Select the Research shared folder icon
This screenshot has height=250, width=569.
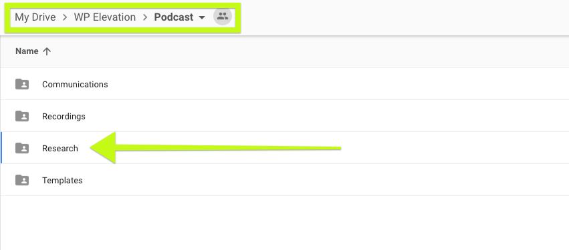pyautogui.click(x=22, y=148)
